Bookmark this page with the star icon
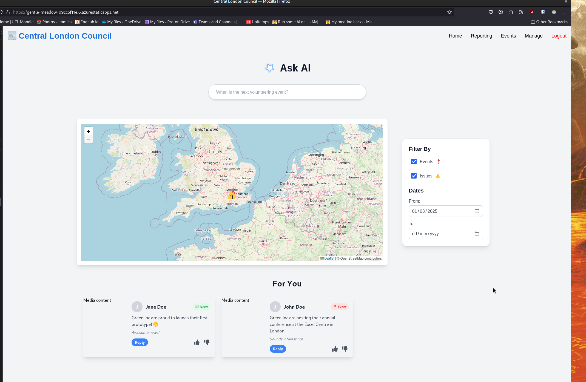 (450, 12)
